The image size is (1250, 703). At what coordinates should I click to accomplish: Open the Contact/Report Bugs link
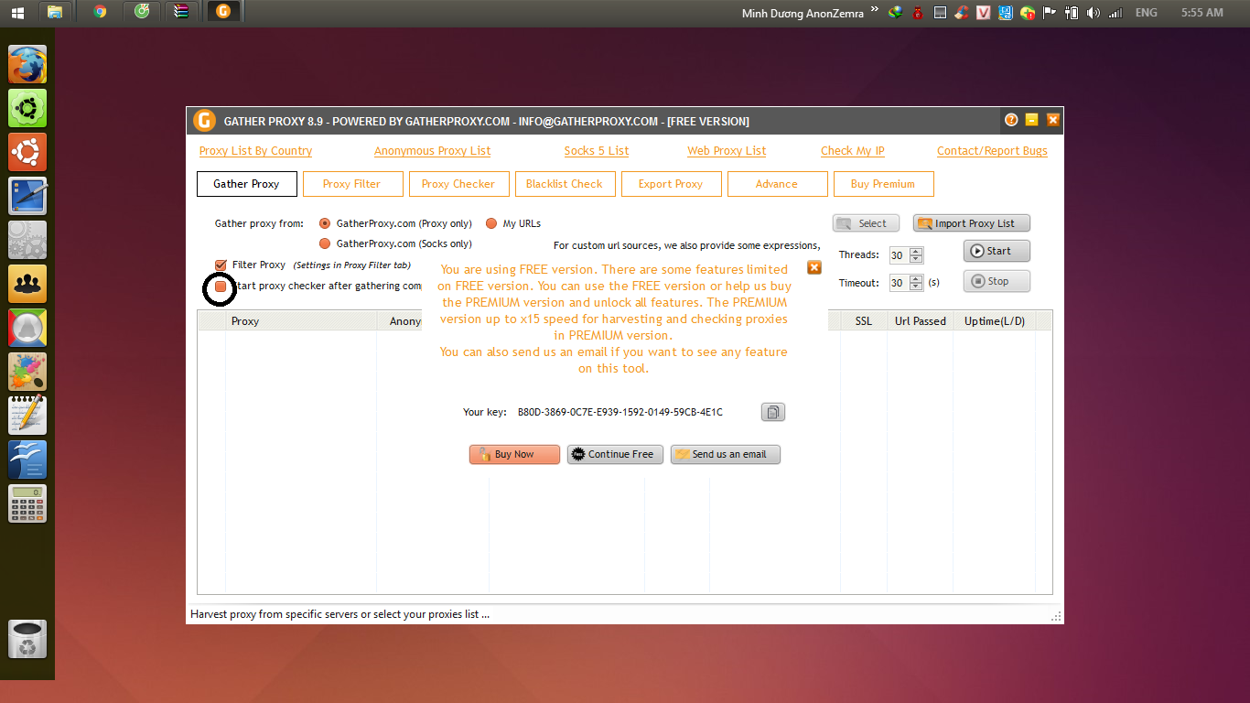(x=992, y=151)
